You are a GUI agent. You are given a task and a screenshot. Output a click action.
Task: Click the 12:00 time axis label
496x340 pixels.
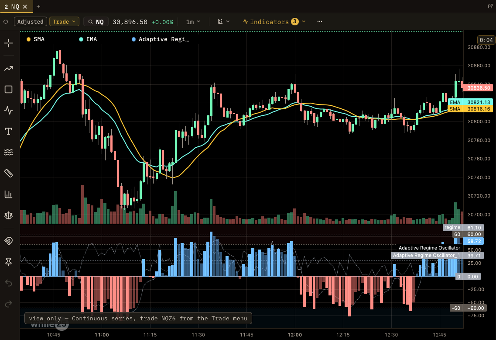point(295,335)
